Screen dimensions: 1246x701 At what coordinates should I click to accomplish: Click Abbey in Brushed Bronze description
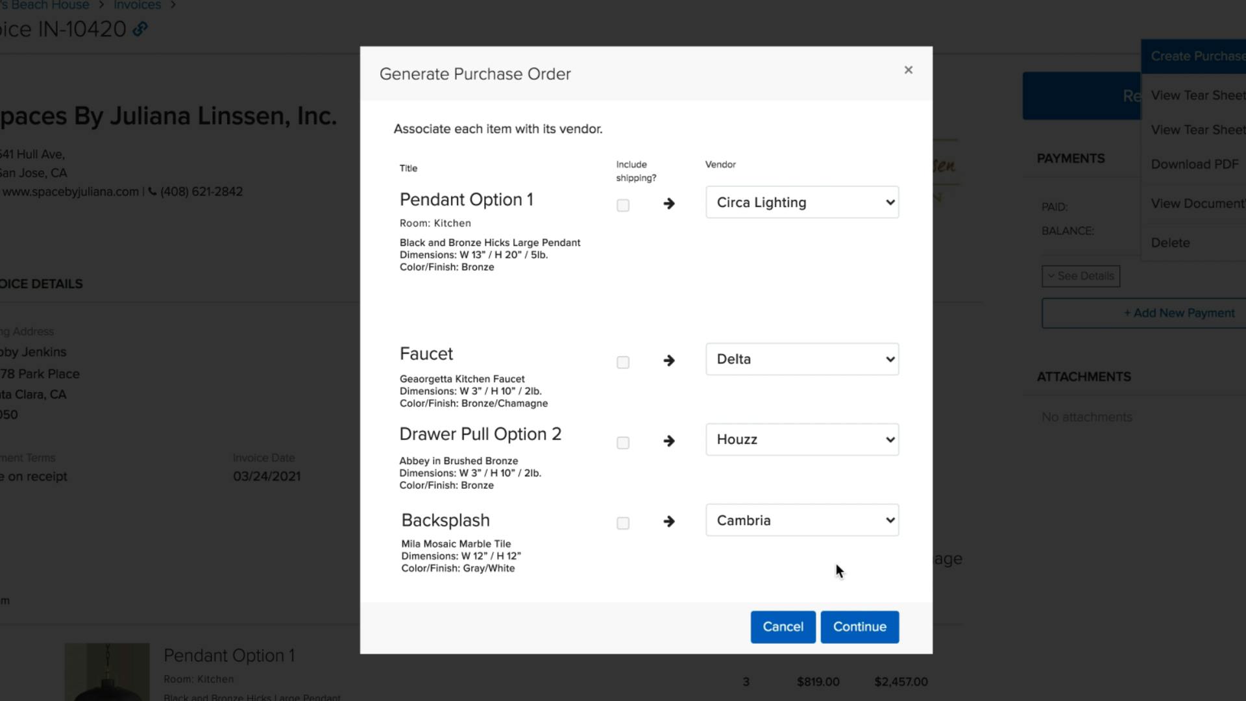[459, 461]
